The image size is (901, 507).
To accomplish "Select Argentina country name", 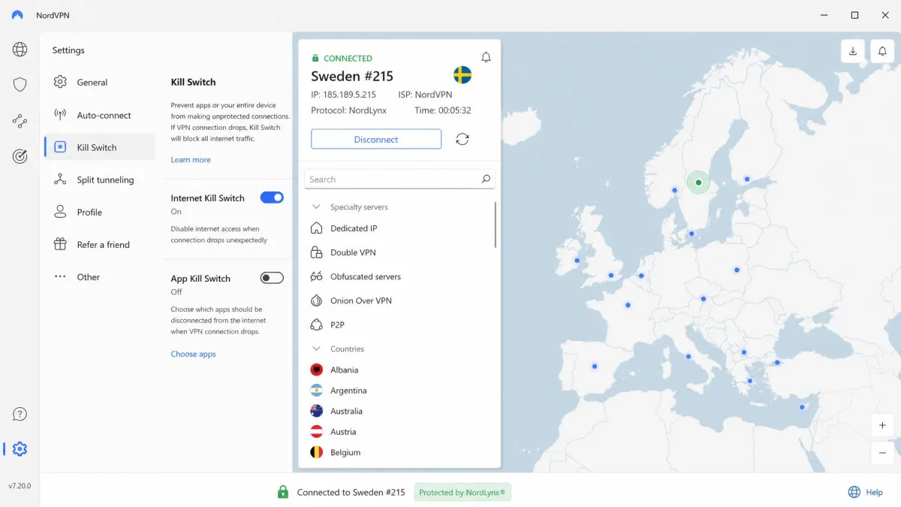I will (x=348, y=391).
